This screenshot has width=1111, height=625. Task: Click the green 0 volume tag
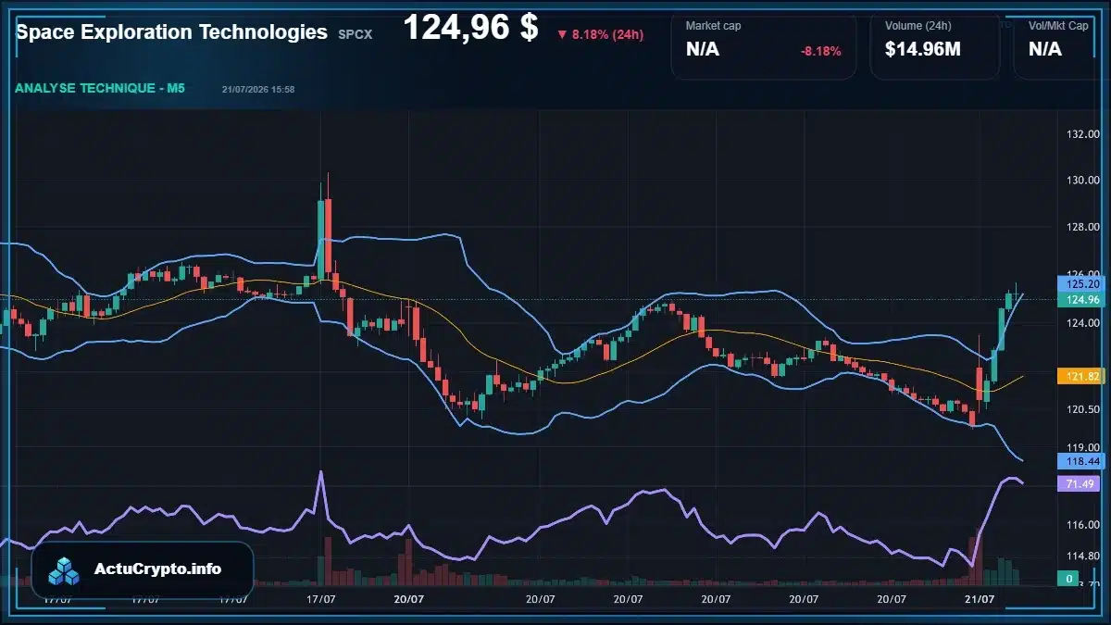(x=1068, y=579)
